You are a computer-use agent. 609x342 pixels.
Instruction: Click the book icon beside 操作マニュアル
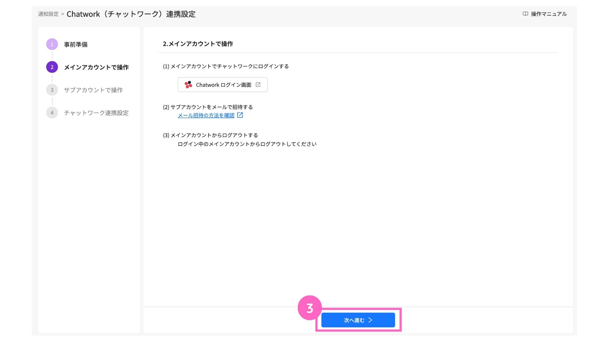point(525,14)
